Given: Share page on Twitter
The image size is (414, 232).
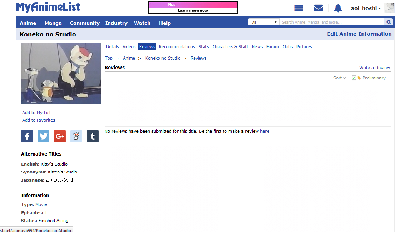Looking at the screenshot, I should pos(43,136).
